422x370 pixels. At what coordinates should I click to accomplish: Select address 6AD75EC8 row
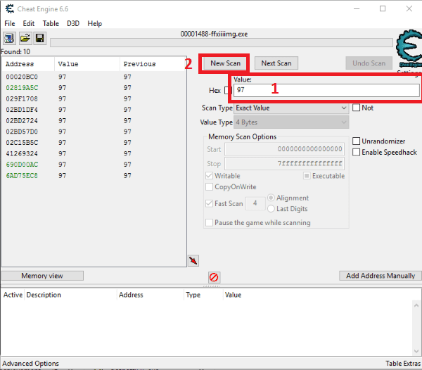click(94, 175)
